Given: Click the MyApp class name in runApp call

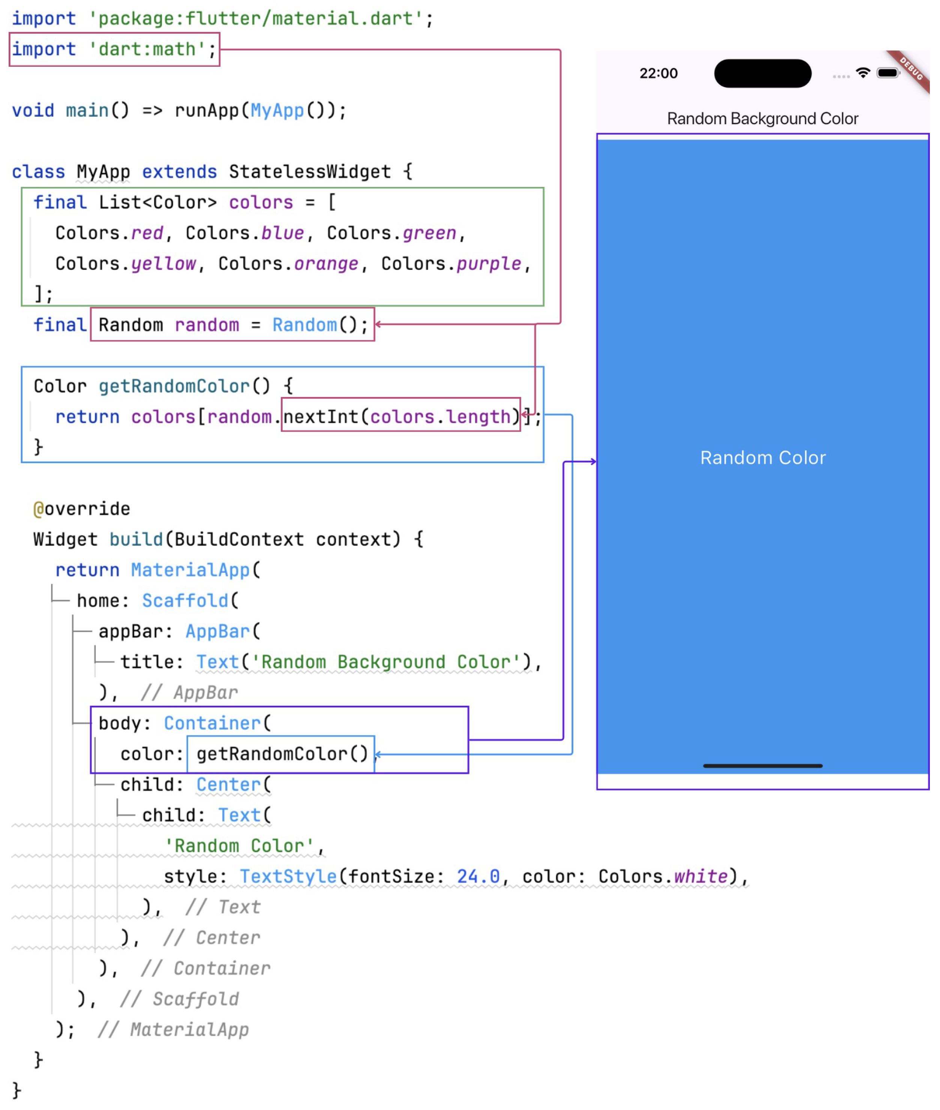Looking at the screenshot, I should [277, 111].
